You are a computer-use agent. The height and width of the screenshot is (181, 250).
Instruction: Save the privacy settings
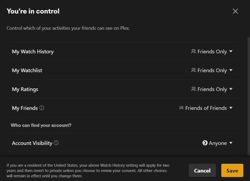232,170
